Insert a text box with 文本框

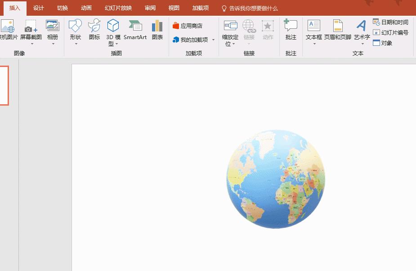coord(313,30)
